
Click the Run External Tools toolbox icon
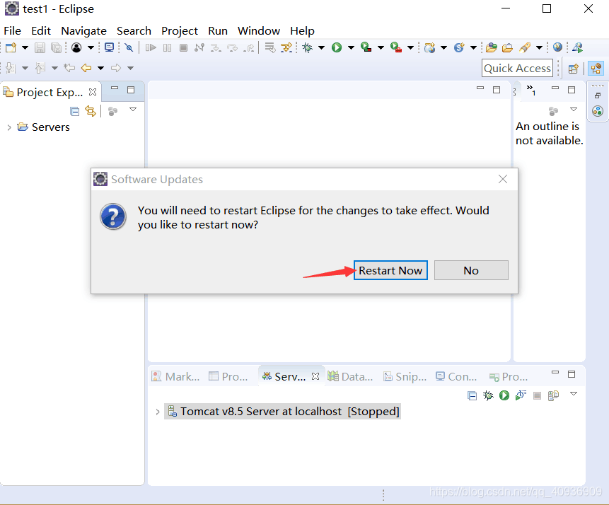[396, 47]
